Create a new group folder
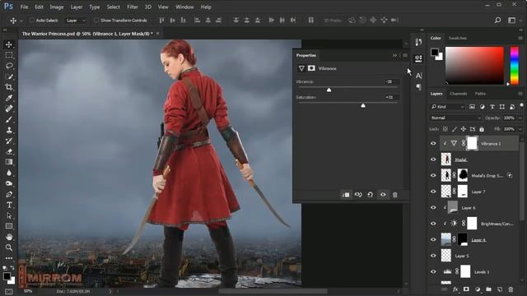This screenshot has height=296, width=527. pos(488,289)
